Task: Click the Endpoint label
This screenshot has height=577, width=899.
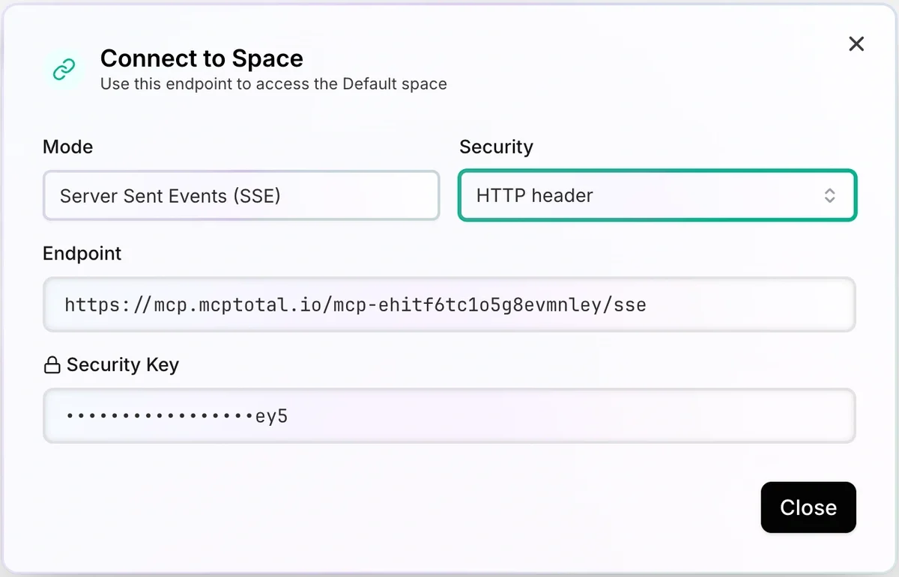Action: click(x=82, y=254)
